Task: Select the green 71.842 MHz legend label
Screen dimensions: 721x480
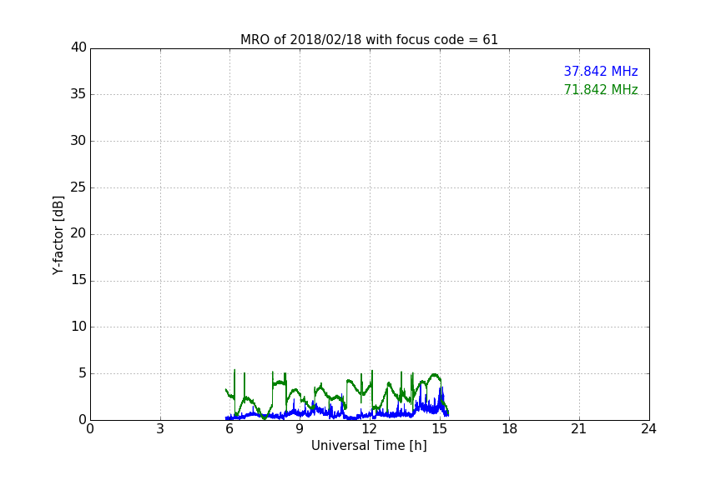Action: 601,89
